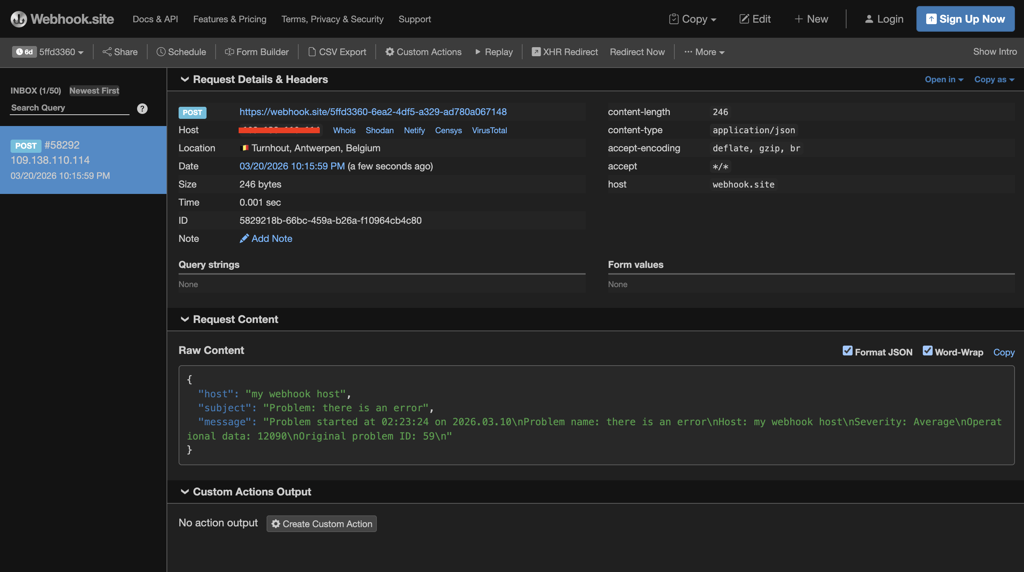Disable the Word-Wrap checkbox

click(x=928, y=351)
